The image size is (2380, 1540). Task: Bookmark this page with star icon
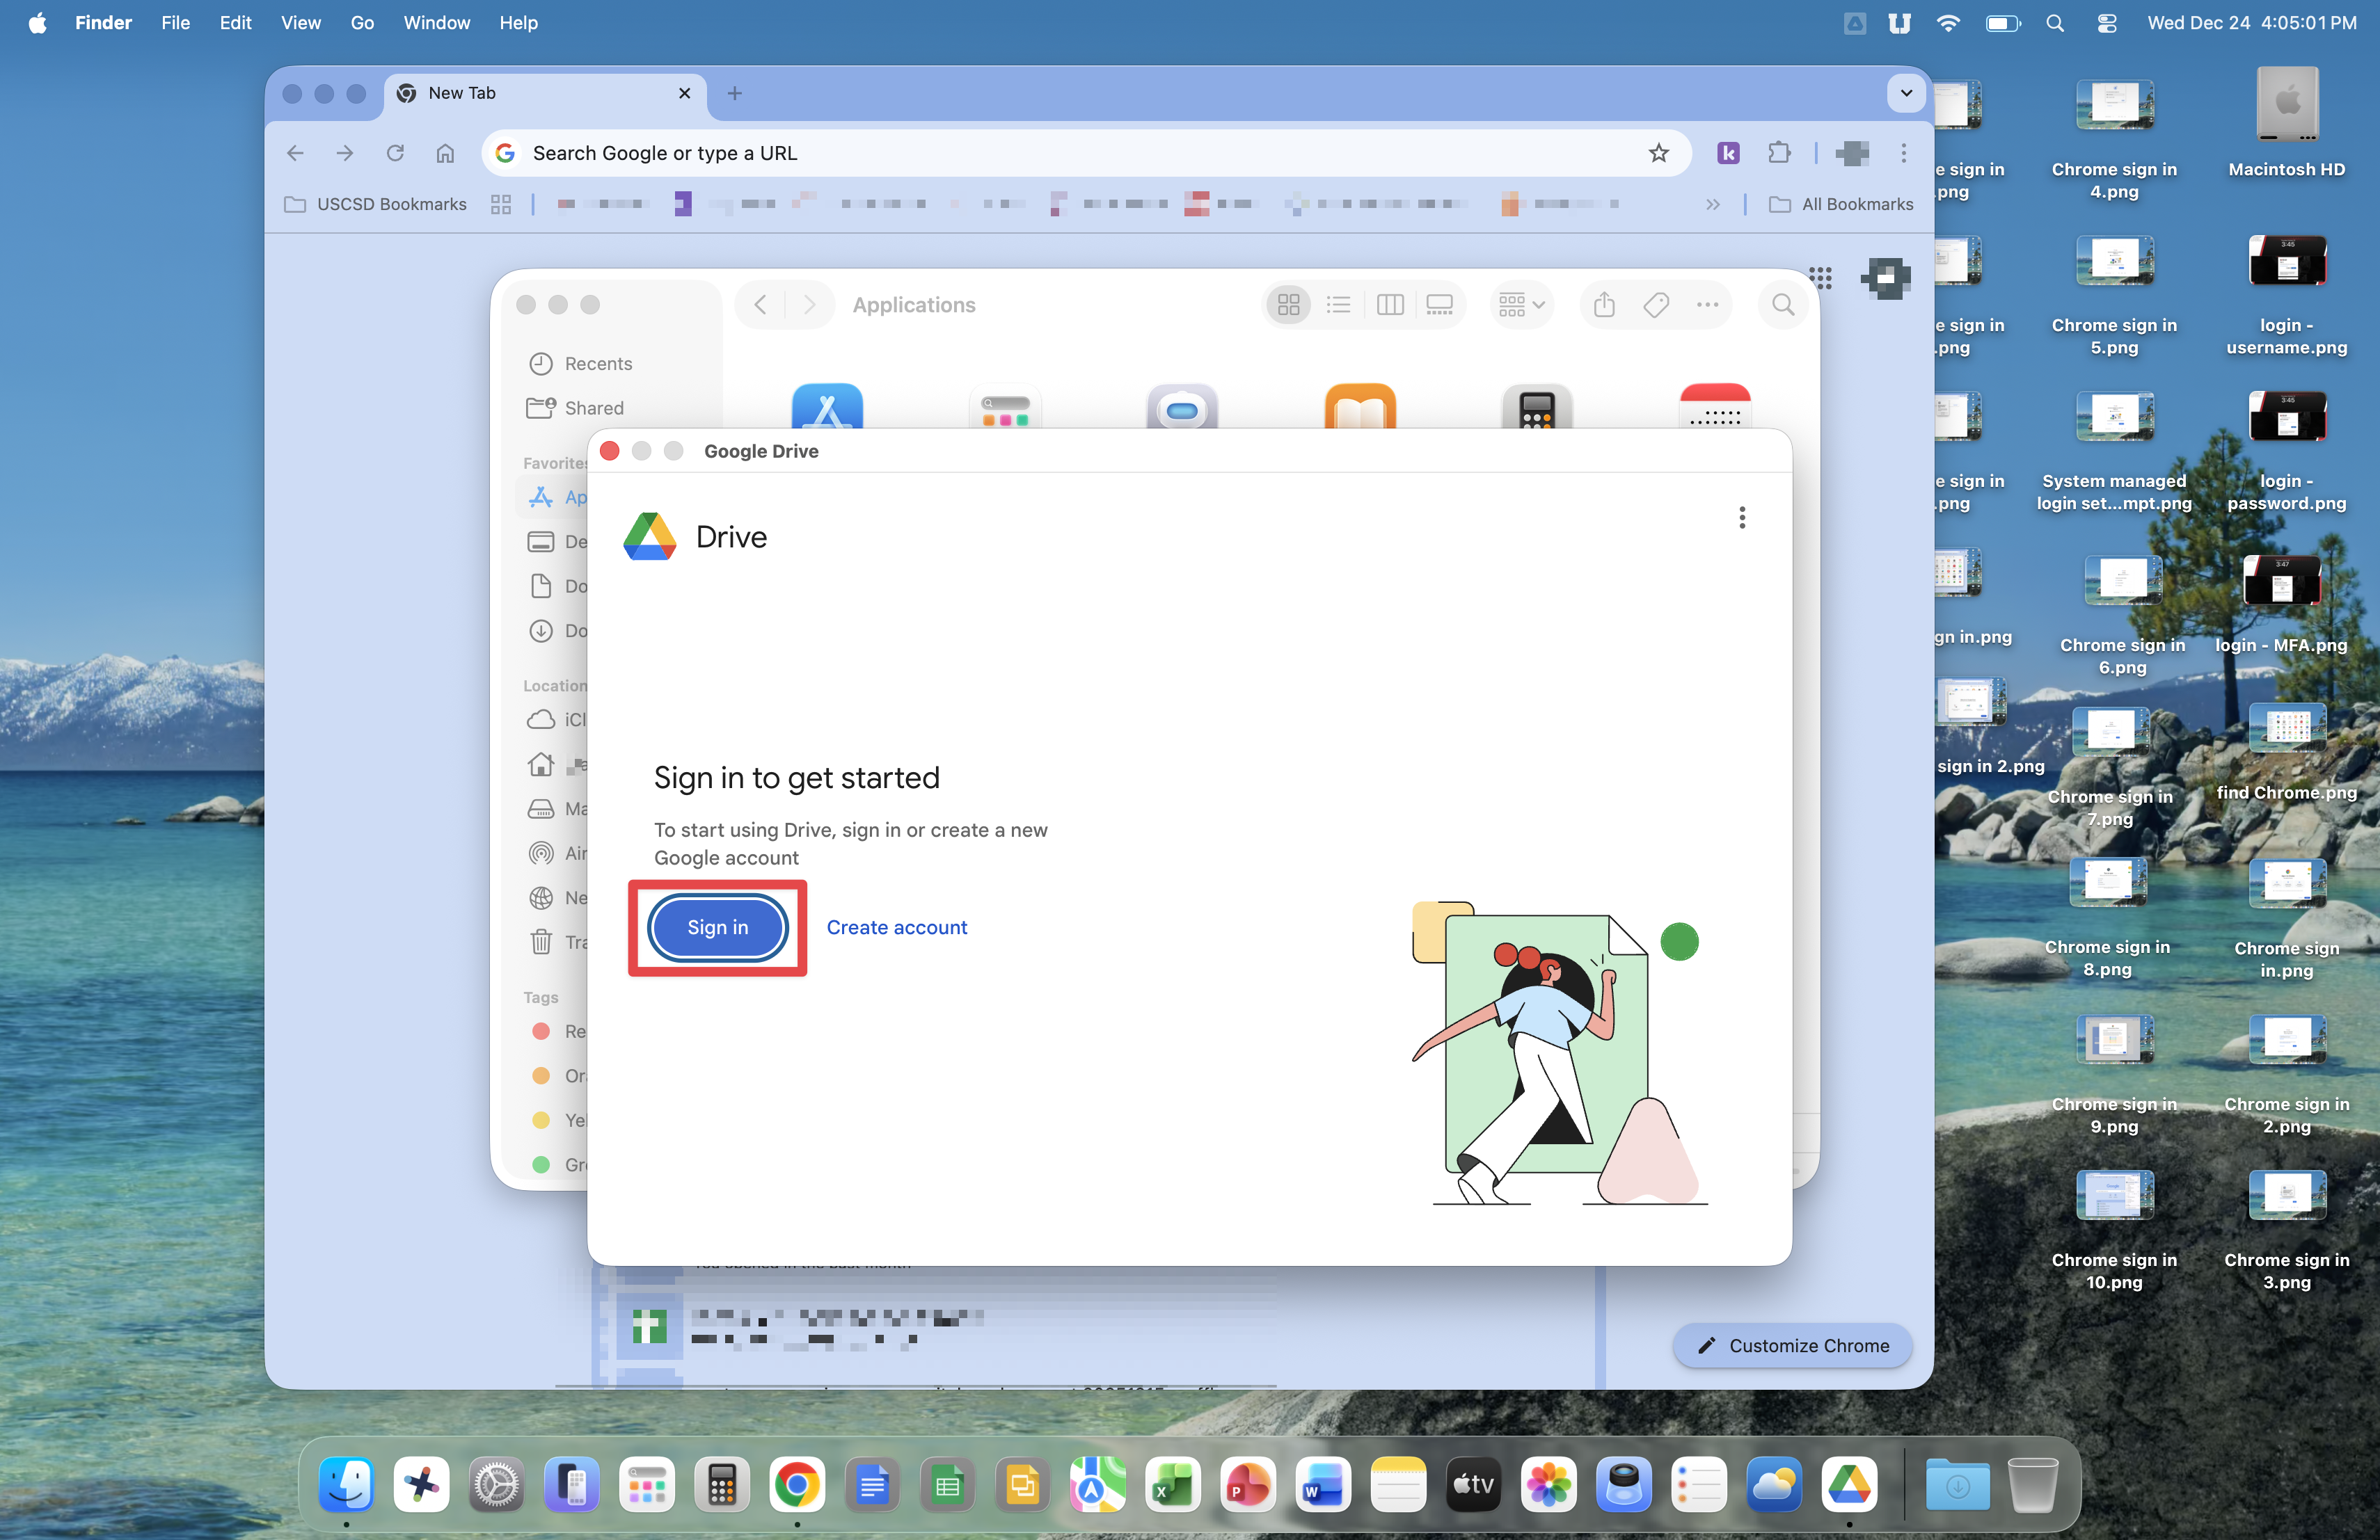(1658, 153)
